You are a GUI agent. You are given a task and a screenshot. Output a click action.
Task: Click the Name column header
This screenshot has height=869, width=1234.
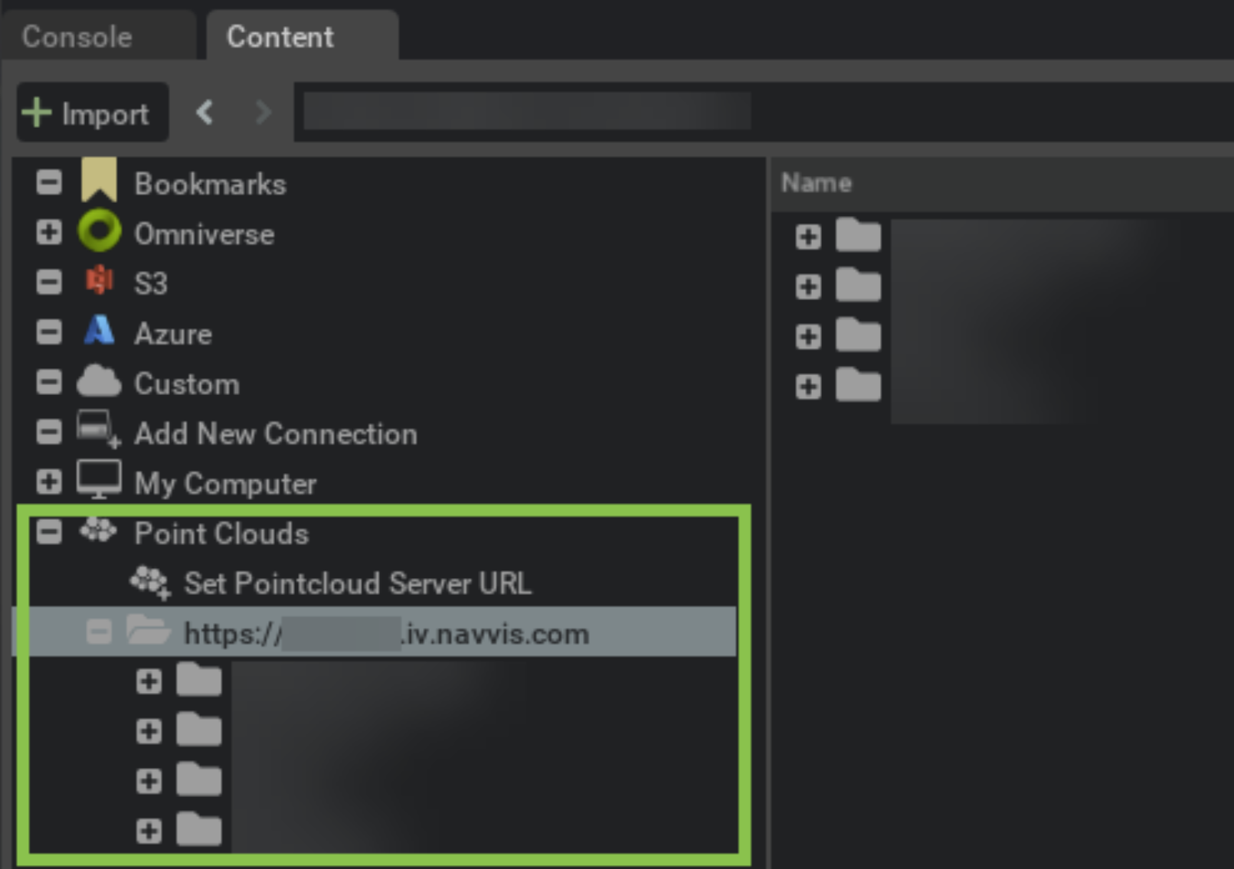coord(817,183)
